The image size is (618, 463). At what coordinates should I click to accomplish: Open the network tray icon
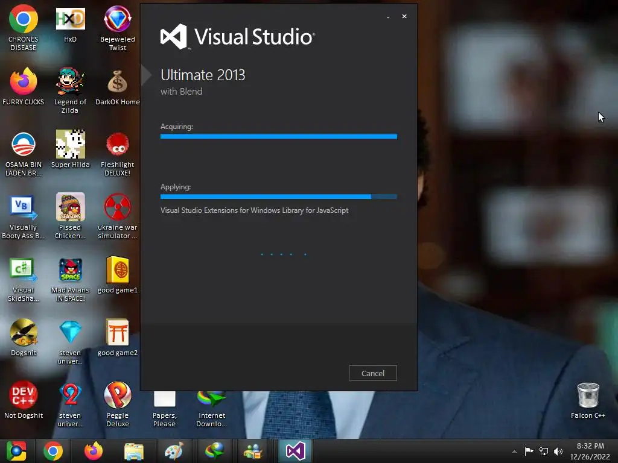(x=544, y=451)
